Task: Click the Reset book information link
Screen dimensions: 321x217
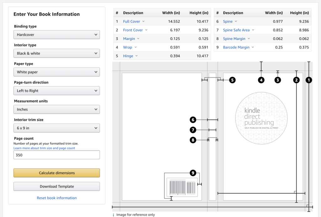Action: pyautogui.click(x=57, y=198)
